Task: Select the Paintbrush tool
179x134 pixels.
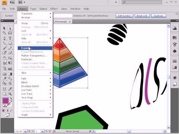Action: coord(4,48)
